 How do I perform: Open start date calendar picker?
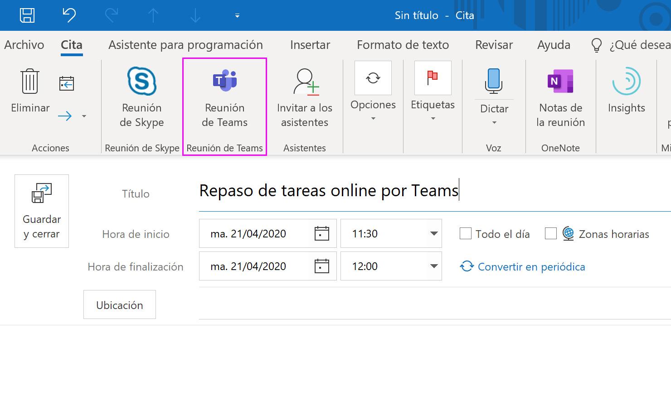pos(322,234)
